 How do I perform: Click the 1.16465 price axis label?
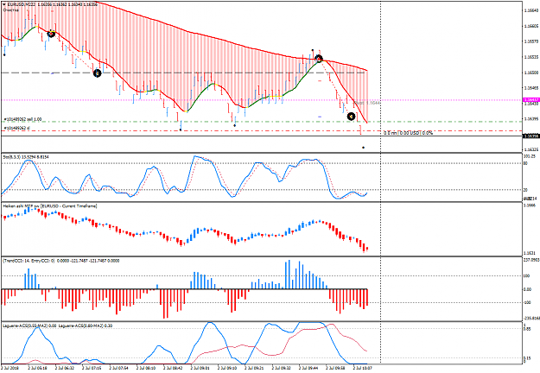tap(530, 88)
